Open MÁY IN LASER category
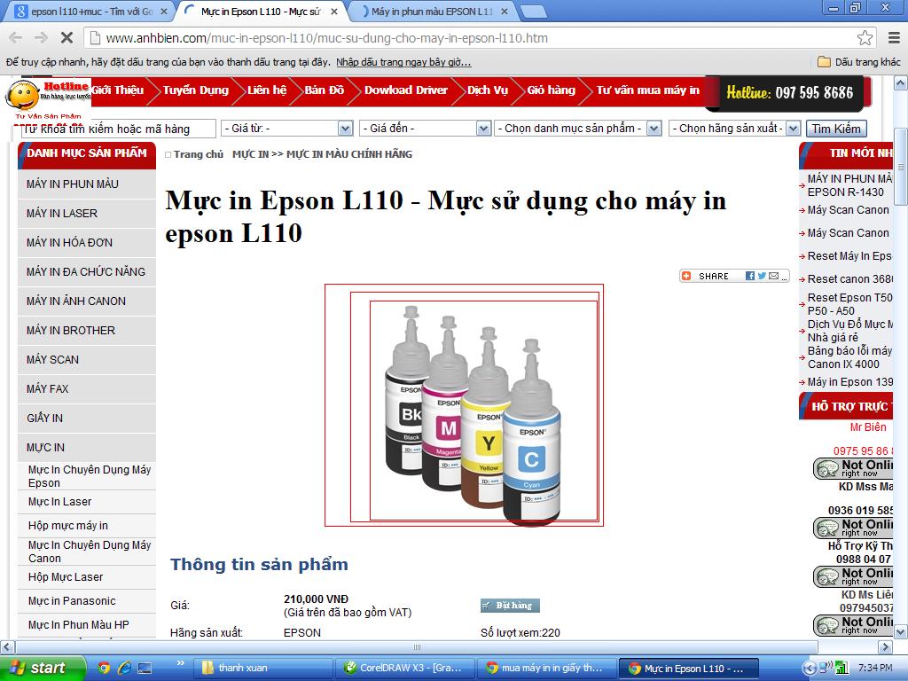The width and height of the screenshot is (908, 681). coord(87,213)
